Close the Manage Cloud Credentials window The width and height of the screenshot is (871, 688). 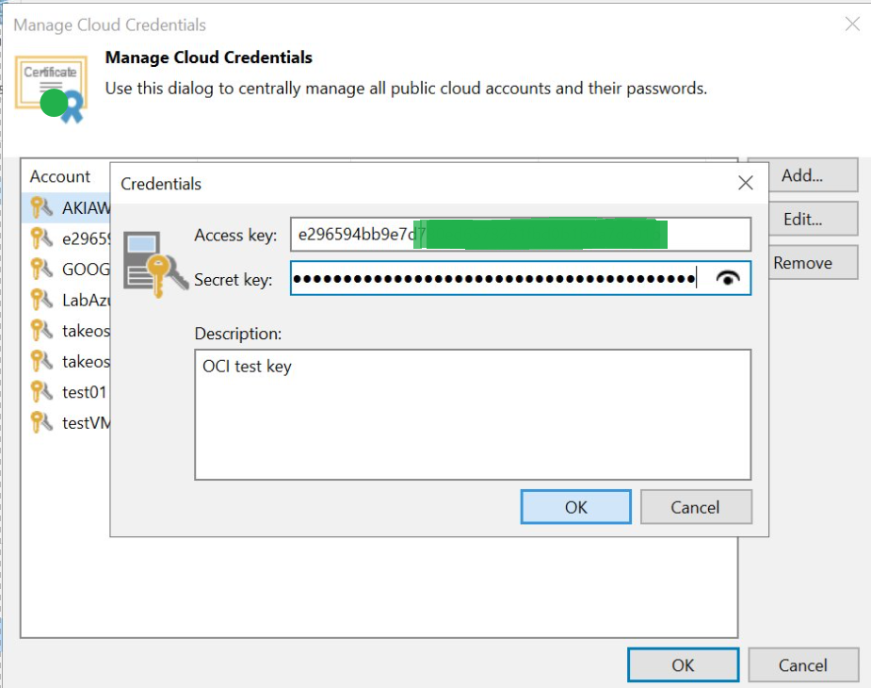[x=852, y=24]
